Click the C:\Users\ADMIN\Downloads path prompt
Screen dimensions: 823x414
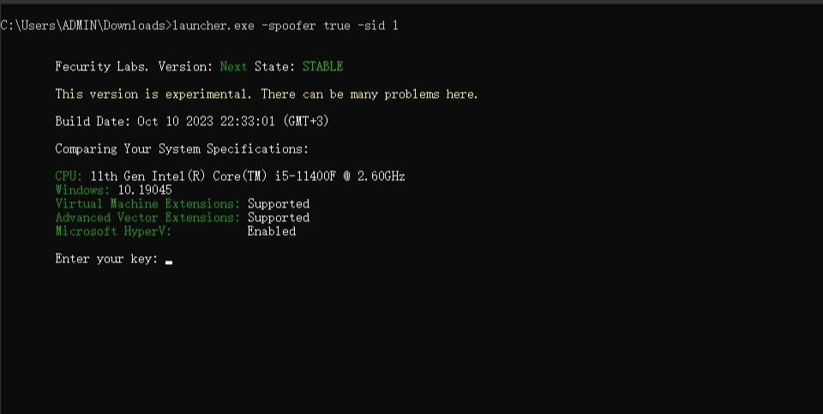click(84, 26)
